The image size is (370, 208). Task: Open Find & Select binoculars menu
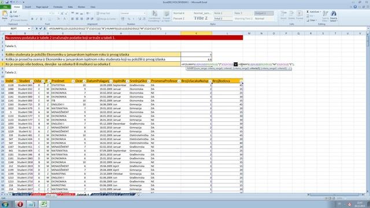(334, 16)
